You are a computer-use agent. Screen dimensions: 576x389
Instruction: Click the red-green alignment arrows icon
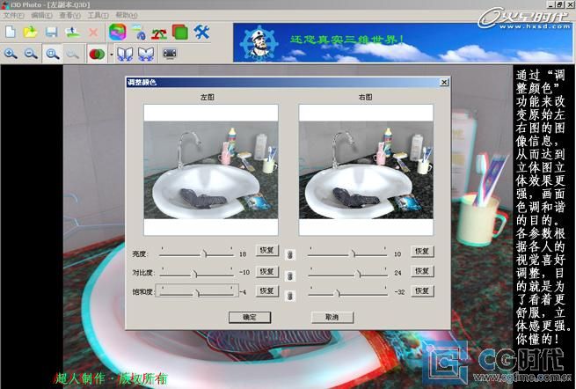[159, 33]
